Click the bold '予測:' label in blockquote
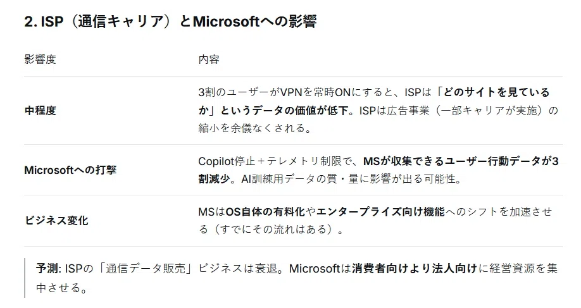 pyautogui.click(x=49, y=268)
